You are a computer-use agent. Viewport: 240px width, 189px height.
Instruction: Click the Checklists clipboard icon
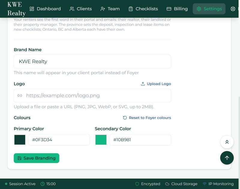[130, 9]
